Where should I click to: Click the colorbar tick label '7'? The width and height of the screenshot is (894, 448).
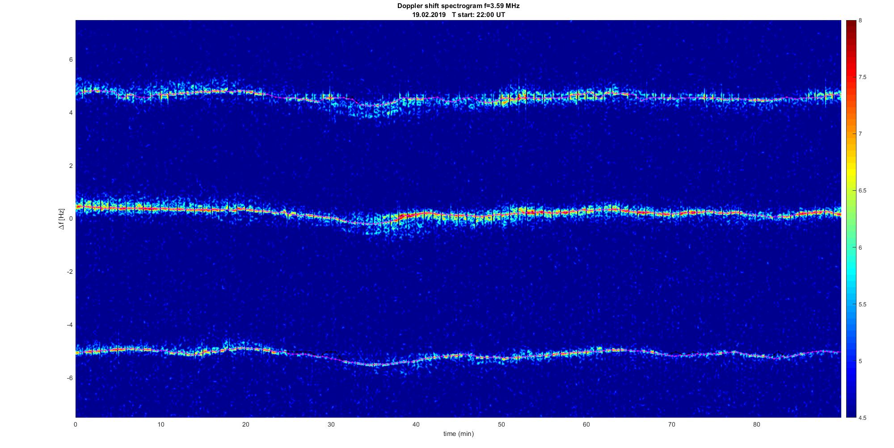tap(860, 134)
